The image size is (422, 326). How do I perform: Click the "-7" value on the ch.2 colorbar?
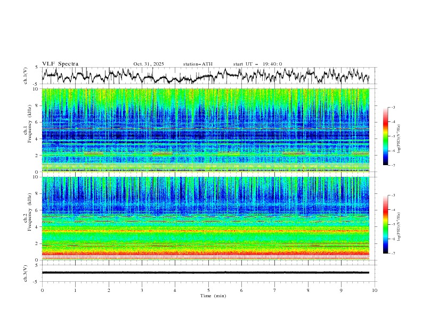[393, 254]
